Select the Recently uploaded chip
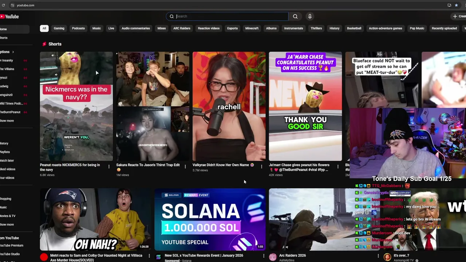The width and height of the screenshot is (466, 262). (x=444, y=28)
